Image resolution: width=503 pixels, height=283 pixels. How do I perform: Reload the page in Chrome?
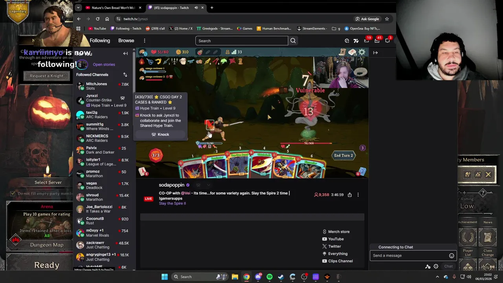coord(97,19)
